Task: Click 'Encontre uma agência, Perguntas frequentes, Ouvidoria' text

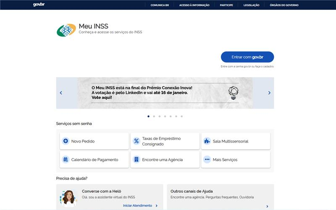Action: pos(212,197)
